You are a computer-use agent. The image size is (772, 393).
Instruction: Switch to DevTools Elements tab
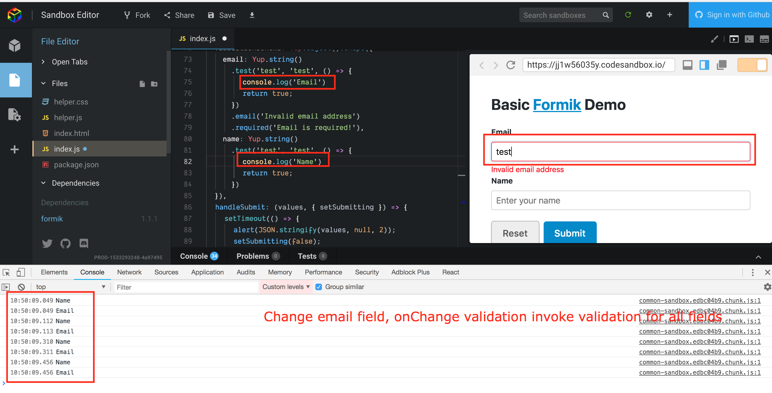point(54,272)
